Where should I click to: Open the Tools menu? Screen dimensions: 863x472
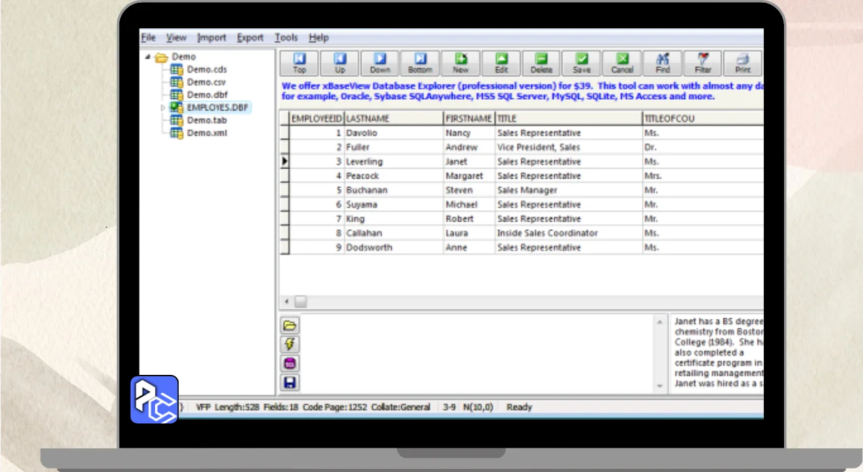[x=286, y=38]
